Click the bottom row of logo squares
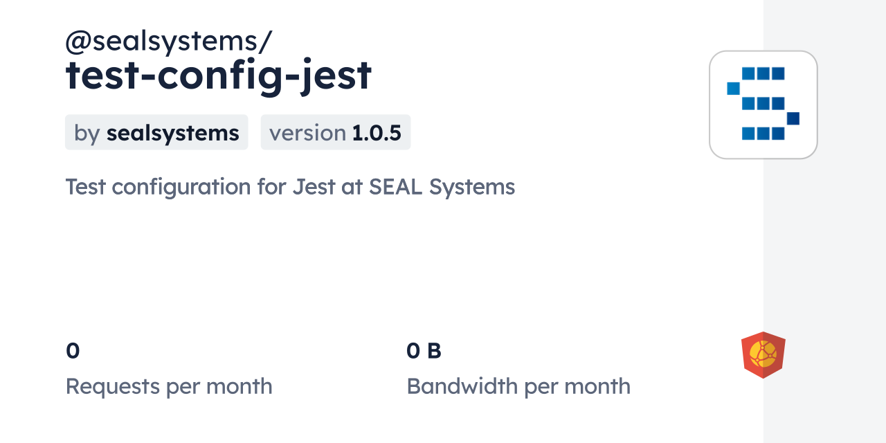Screen dimensions: 886x443 coord(763,134)
